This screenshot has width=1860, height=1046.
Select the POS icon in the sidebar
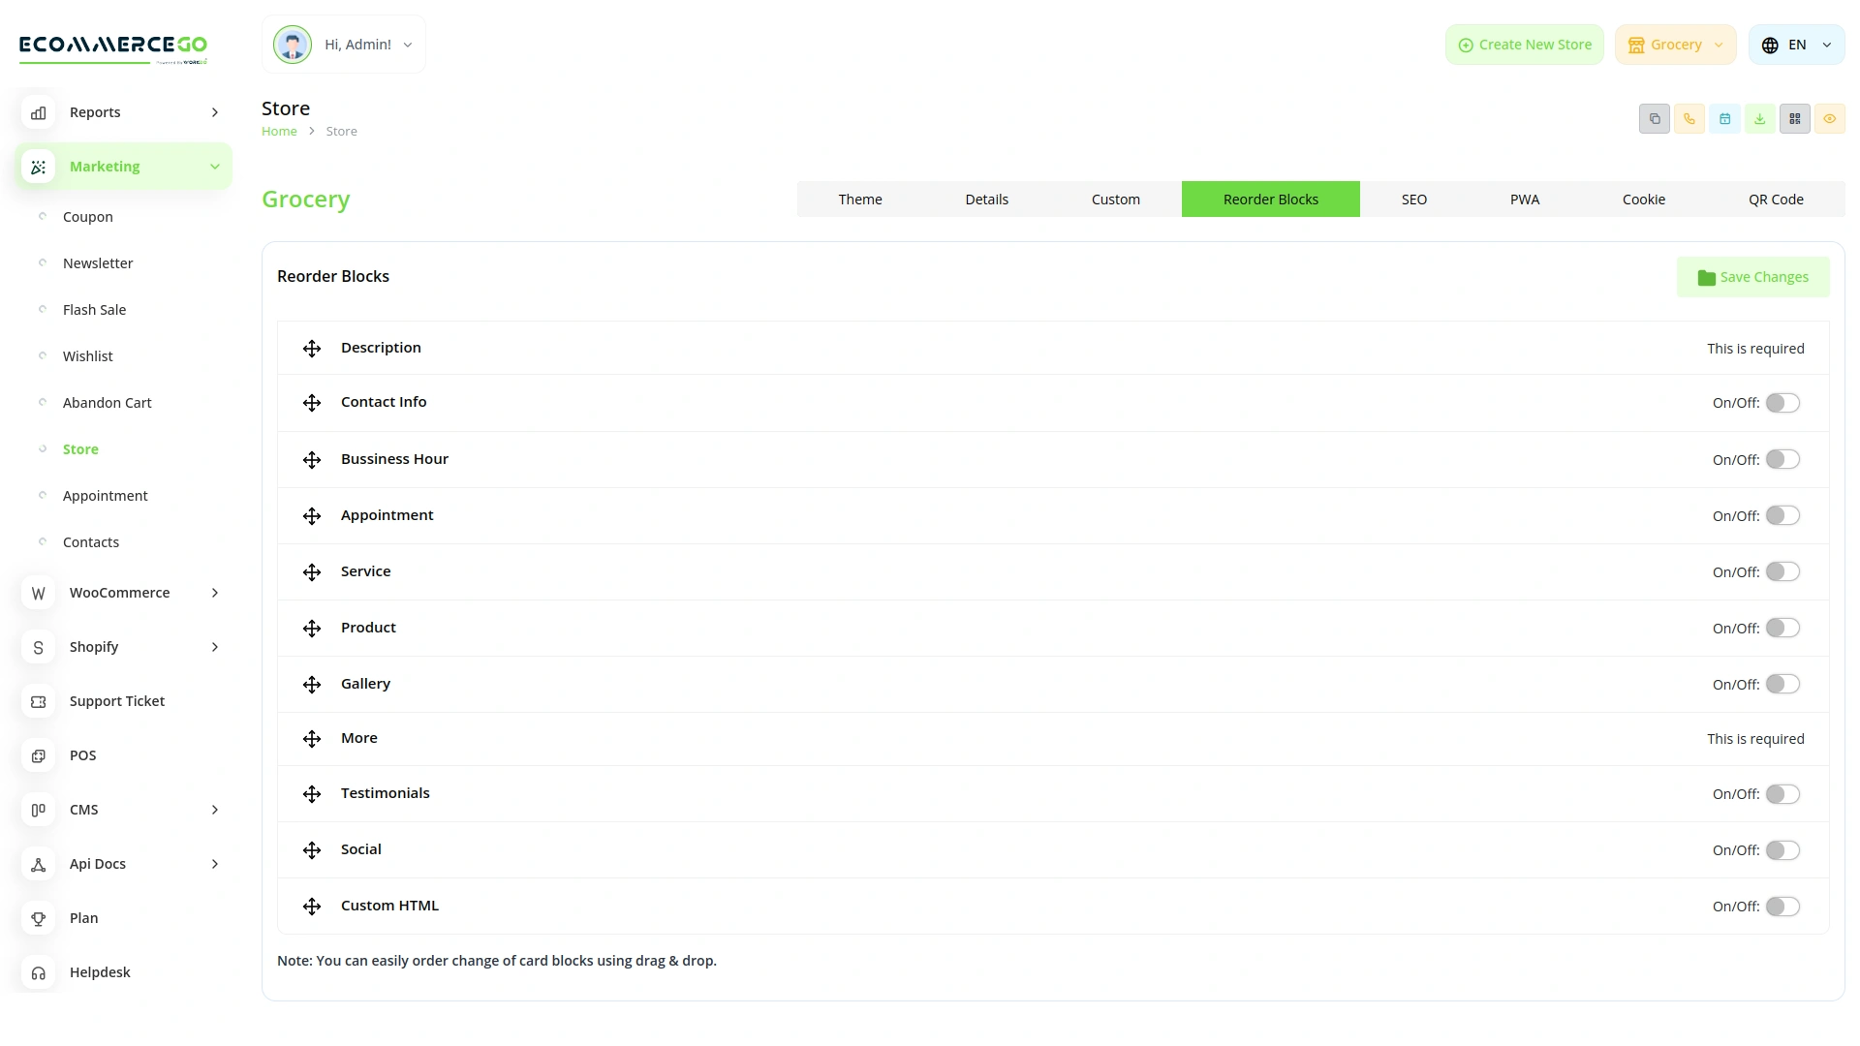pos(38,755)
